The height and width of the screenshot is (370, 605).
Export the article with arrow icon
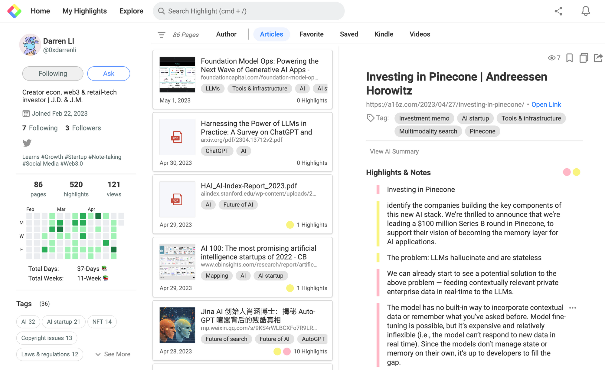pyautogui.click(x=598, y=58)
